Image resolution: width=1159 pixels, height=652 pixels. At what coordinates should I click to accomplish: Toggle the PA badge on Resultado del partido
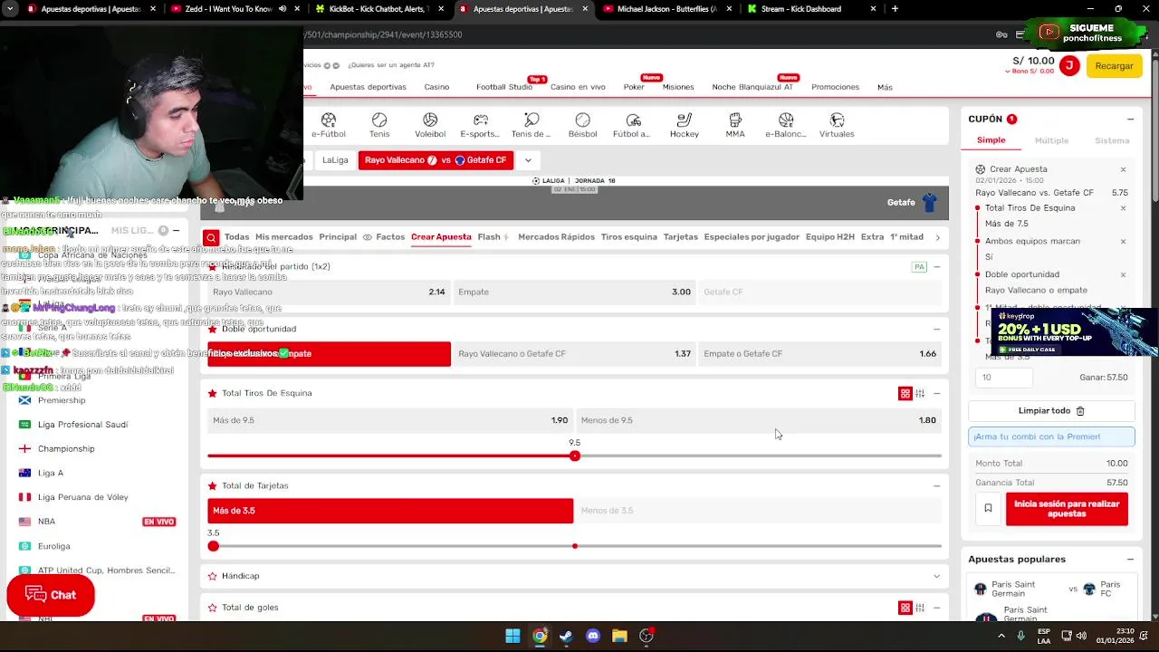coord(919,267)
